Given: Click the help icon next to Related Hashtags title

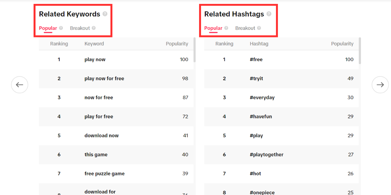Looking at the screenshot, I should coord(269,14).
